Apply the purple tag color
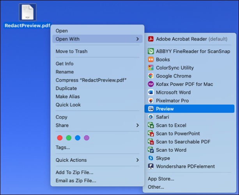 tap(87, 138)
